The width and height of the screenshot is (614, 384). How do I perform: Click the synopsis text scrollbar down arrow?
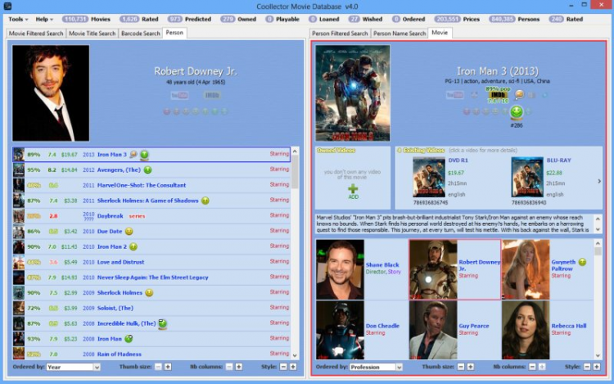(x=598, y=230)
